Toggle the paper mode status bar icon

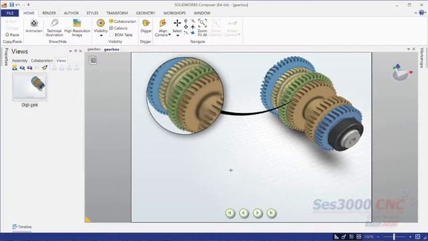[x=358, y=236]
